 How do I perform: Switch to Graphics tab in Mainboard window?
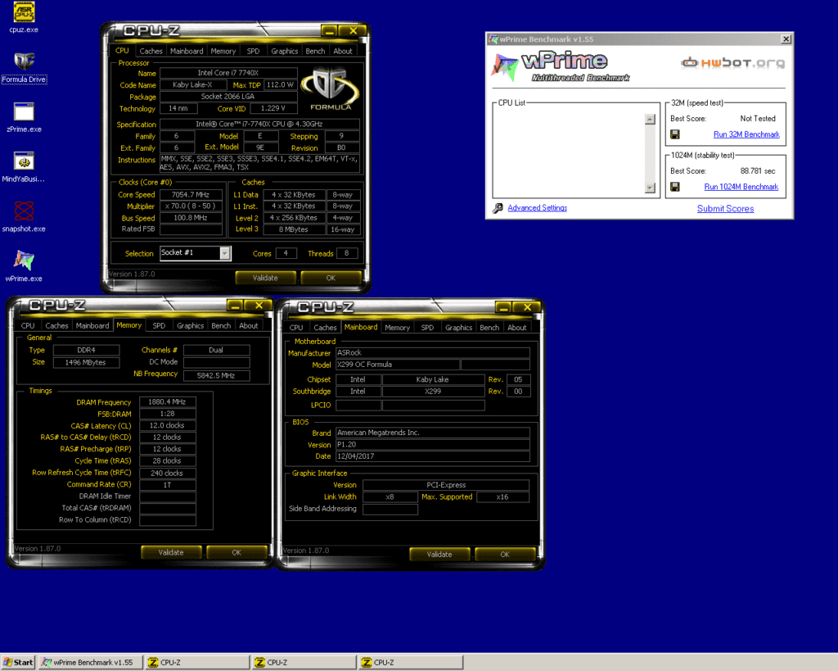coord(458,328)
